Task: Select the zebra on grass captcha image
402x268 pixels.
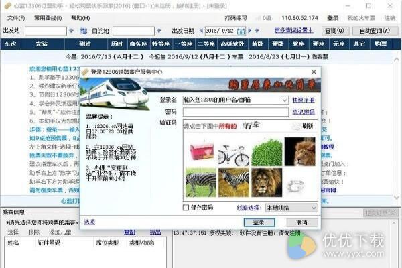Action: pyautogui.click(x=201, y=183)
